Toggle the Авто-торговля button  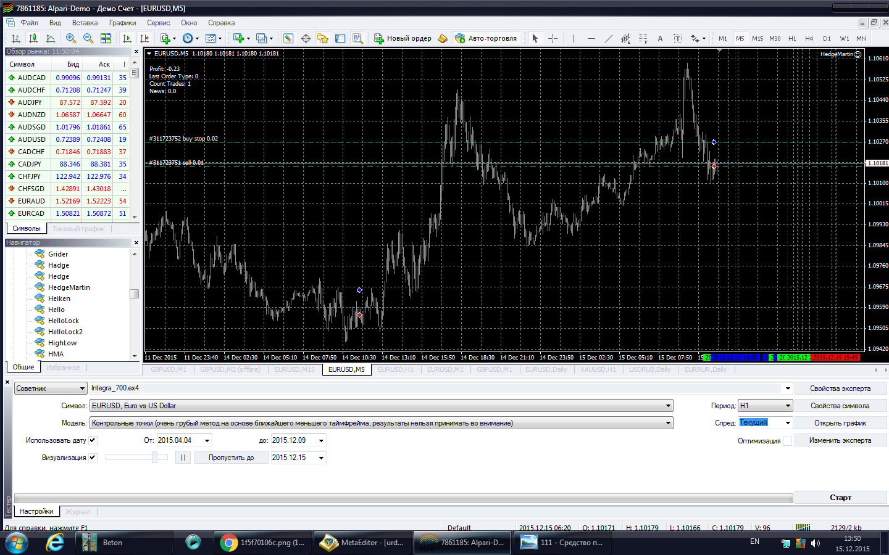pyautogui.click(x=486, y=38)
